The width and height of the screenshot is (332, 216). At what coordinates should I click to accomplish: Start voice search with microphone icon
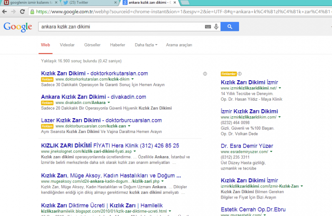pos(216,27)
